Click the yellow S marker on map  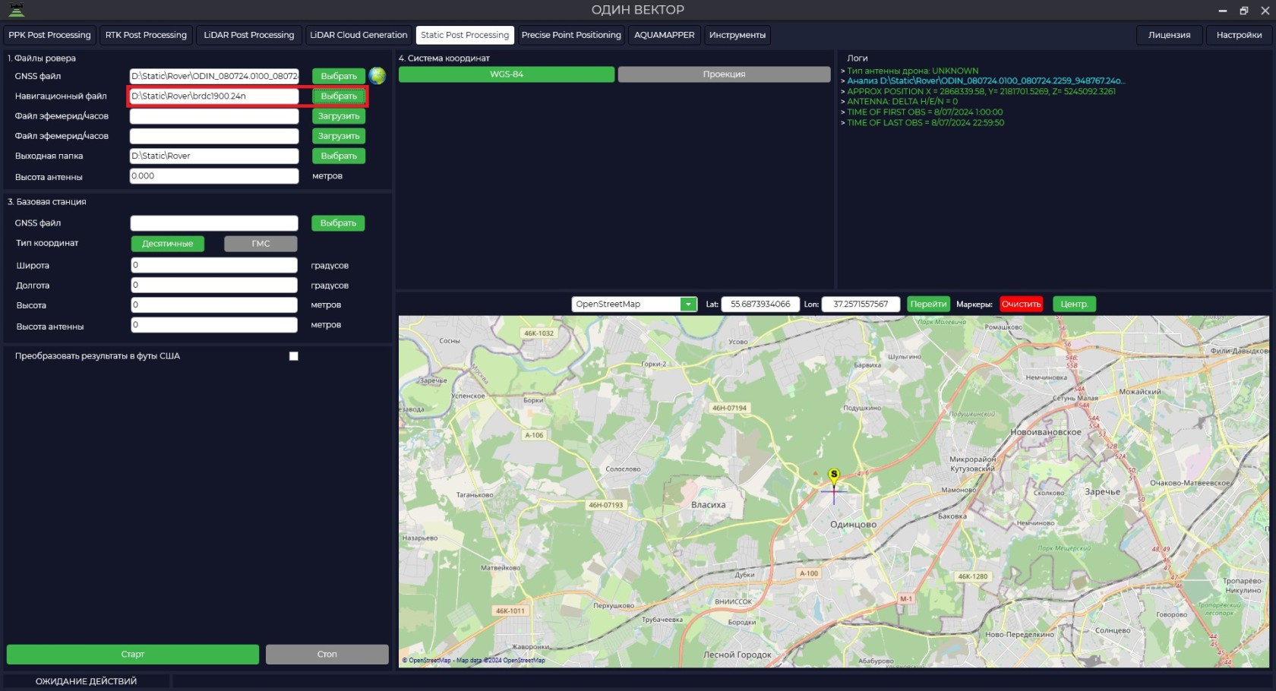point(834,475)
